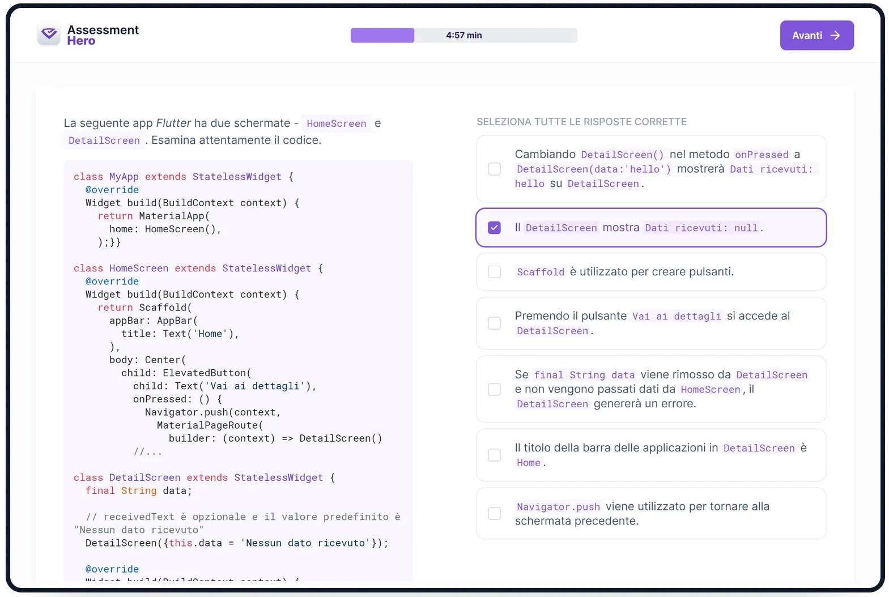Check the 'Cambiando DetailScreen()' answer checkbox
This screenshot has height=597, width=889.
[494, 169]
